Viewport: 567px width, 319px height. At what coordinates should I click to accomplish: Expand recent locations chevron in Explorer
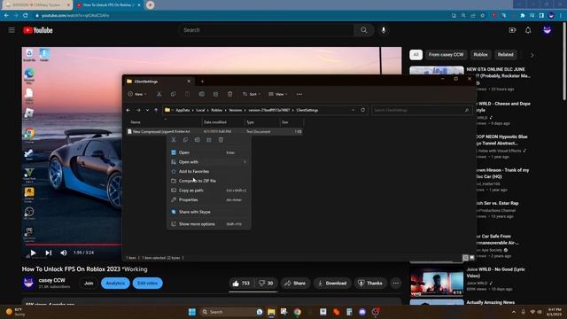[x=147, y=110]
